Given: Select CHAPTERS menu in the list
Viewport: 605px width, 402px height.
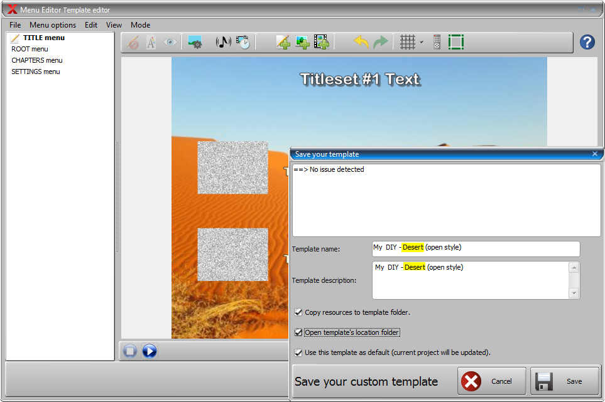Looking at the screenshot, I should tap(37, 60).
